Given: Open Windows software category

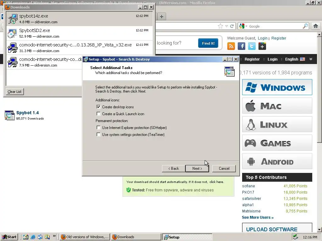Looking at the screenshot, I should click(277, 87).
